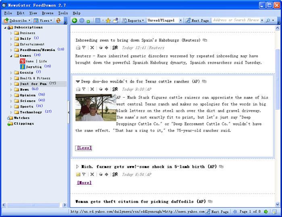
Task: Click the people share icon on Inbreeding article
Action: [x=115, y=48]
